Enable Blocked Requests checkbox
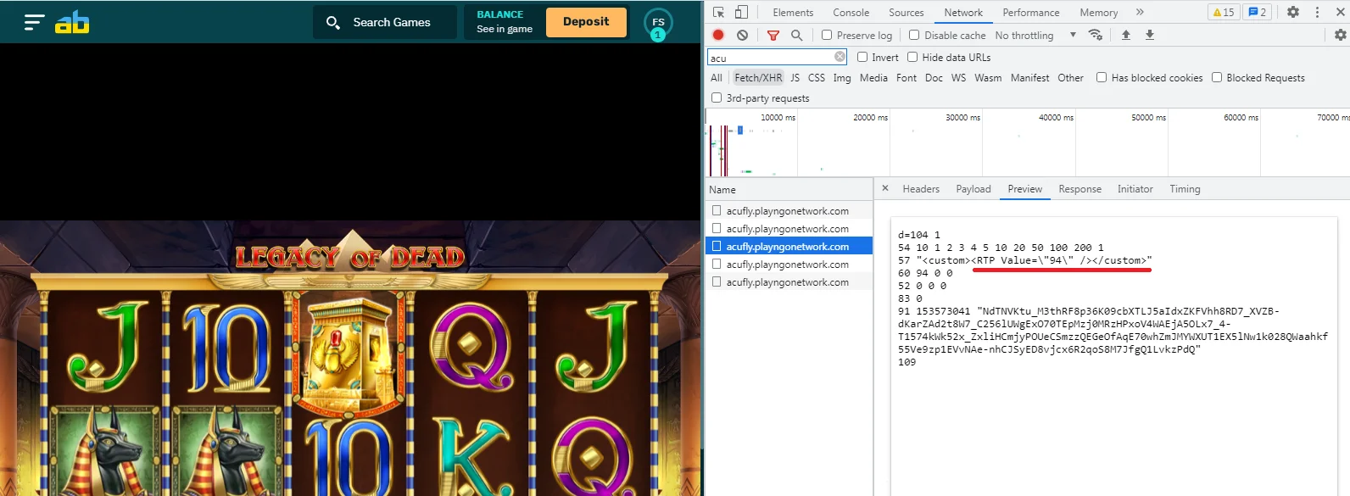 click(x=1217, y=77)
